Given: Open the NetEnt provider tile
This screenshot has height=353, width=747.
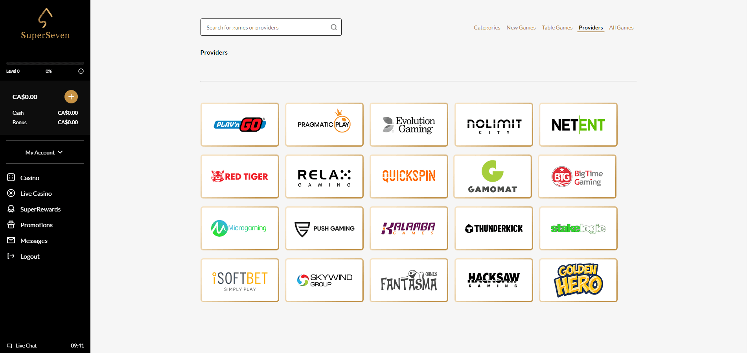Looking at the screenshot, I should (578, 125).
